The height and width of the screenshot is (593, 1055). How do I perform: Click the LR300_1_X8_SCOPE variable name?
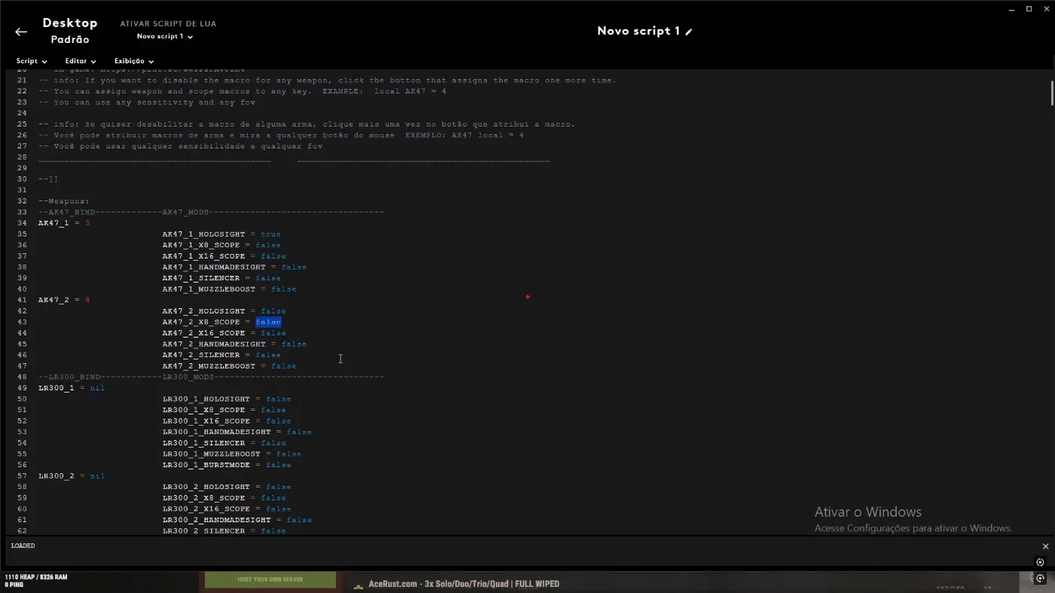pos(203,410)
